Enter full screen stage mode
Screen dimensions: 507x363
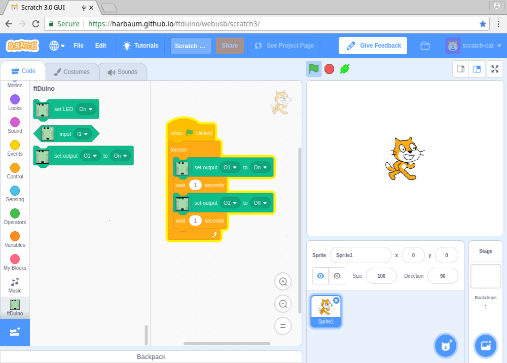point(494,69)
